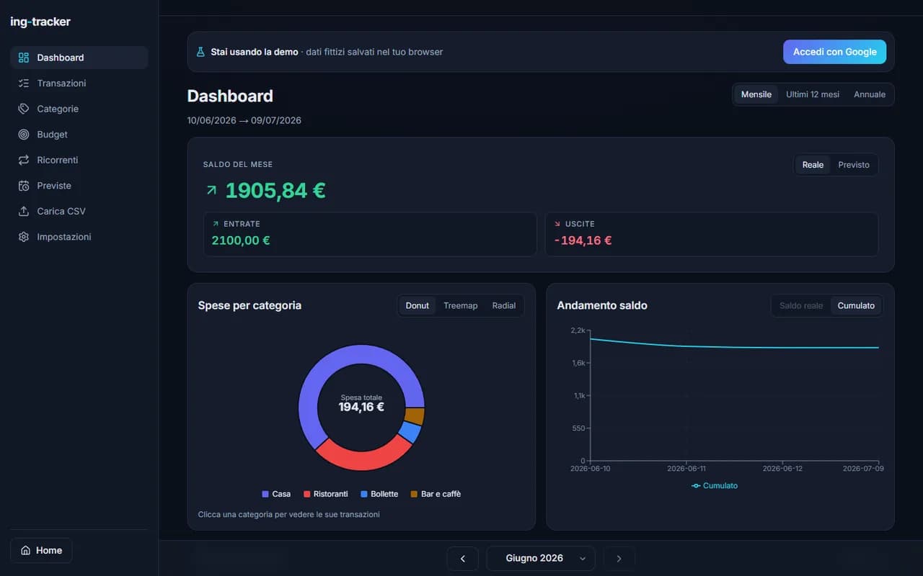Switch category chart to Radial

(x=504, y=306)
